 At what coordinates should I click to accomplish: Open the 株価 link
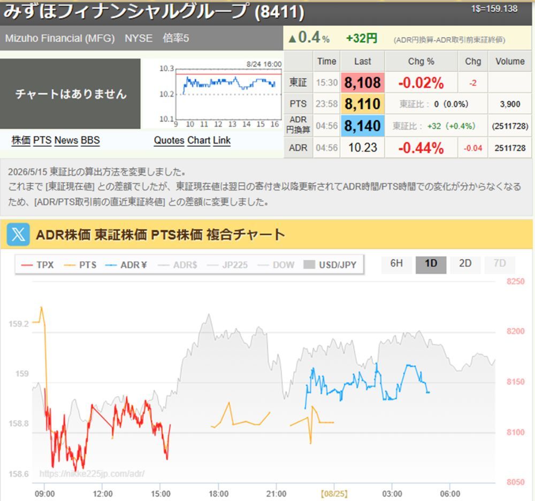coord(21,140)
